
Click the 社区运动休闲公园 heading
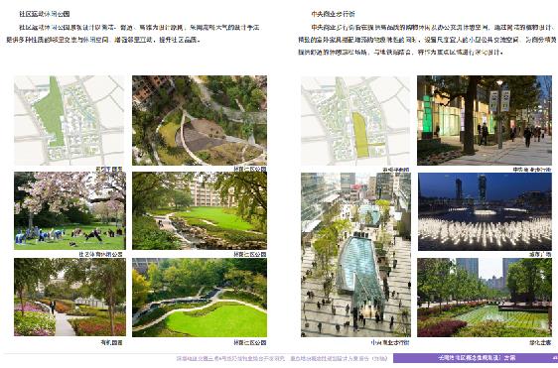point(45,14)
